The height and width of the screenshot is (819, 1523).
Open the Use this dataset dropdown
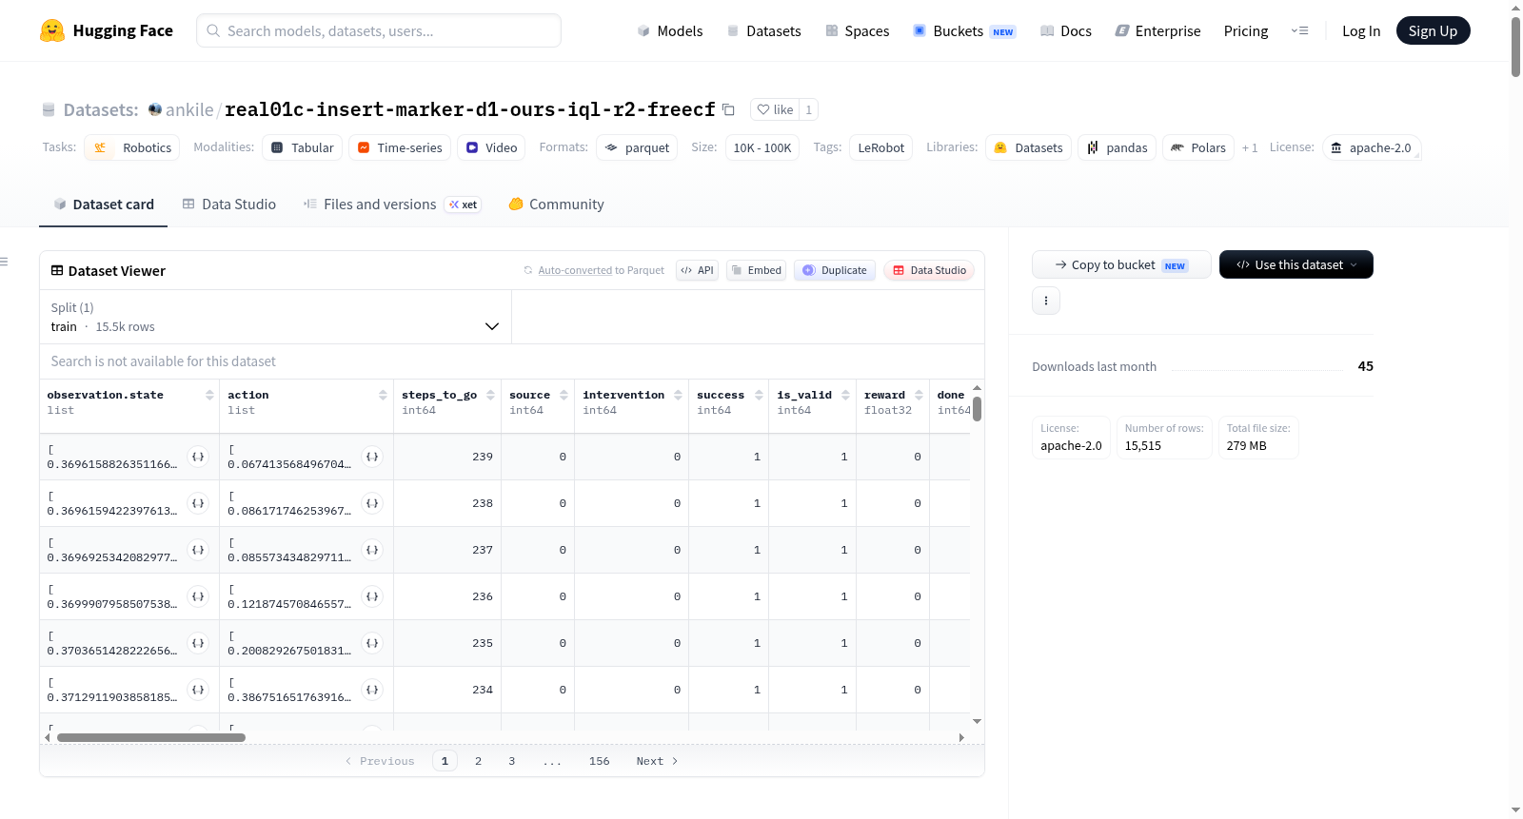coord(1296,264)
